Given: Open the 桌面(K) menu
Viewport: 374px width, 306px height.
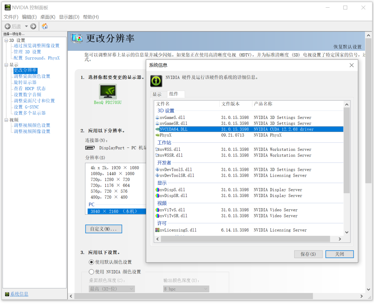Looking at the screenshot, I should point(48,17).
